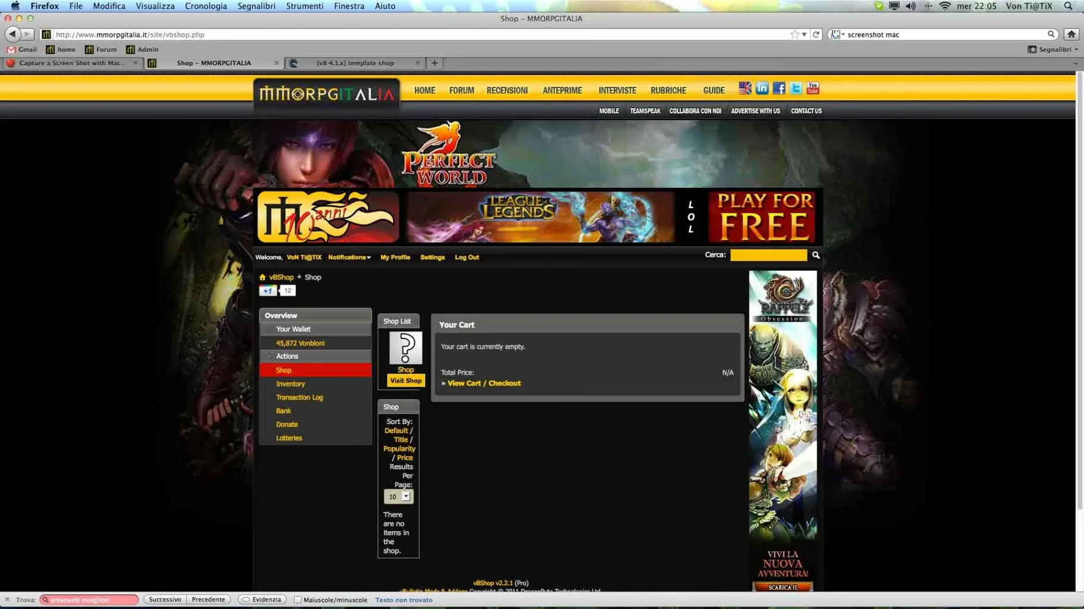Click the Google +1 button
This screenshot has width=1084, height=609.
tap(268, 291)
